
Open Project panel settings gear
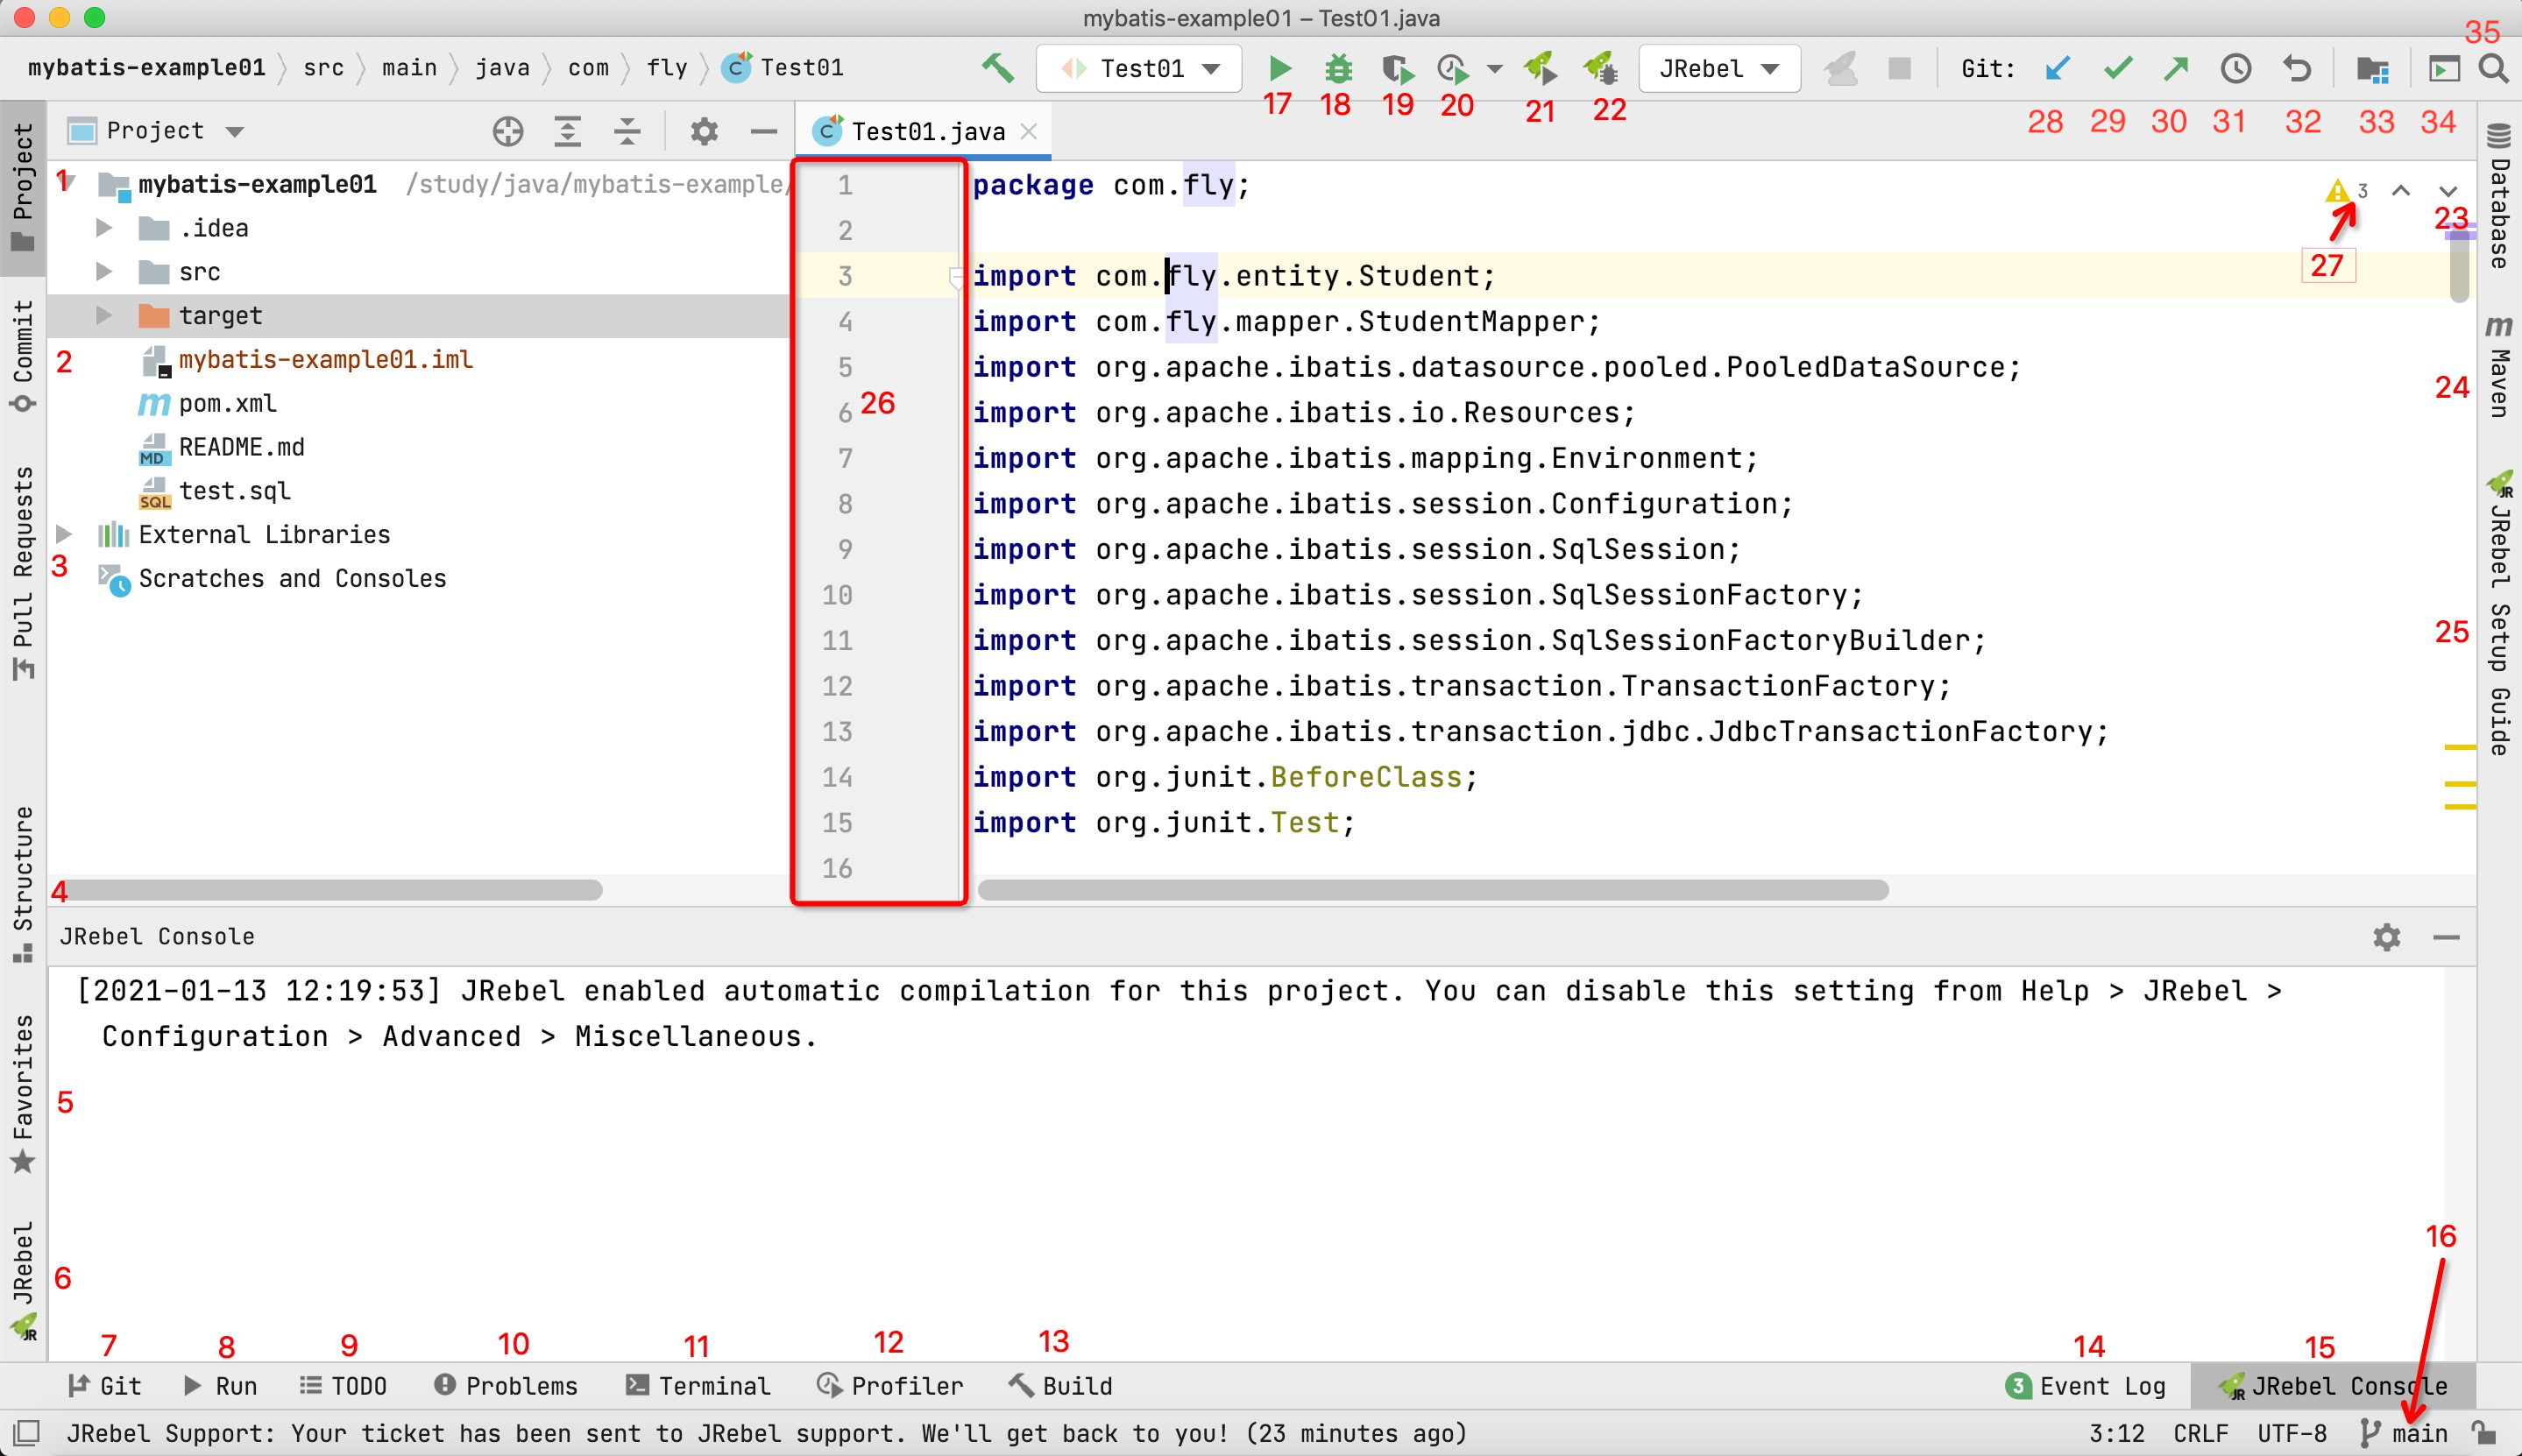704,131
